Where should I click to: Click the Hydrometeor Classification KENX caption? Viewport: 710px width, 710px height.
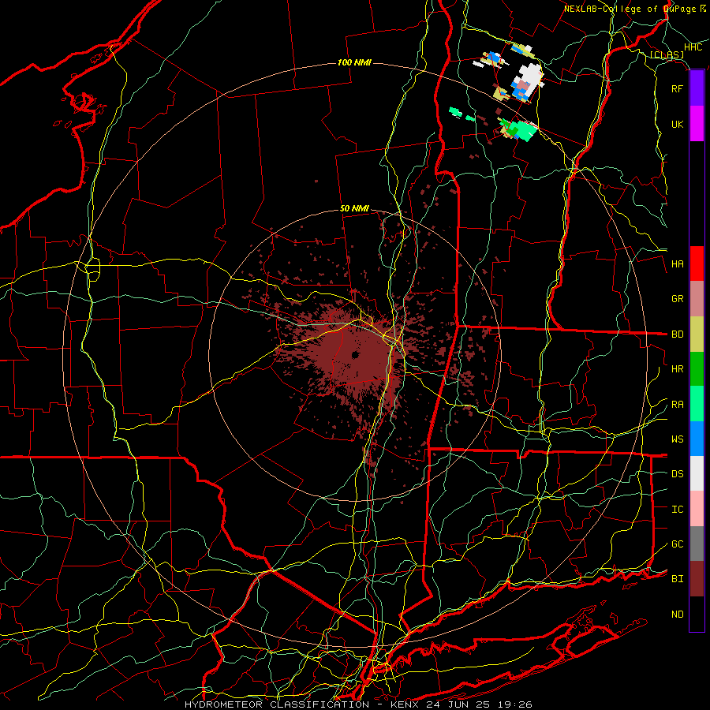(x=358, y=704)
